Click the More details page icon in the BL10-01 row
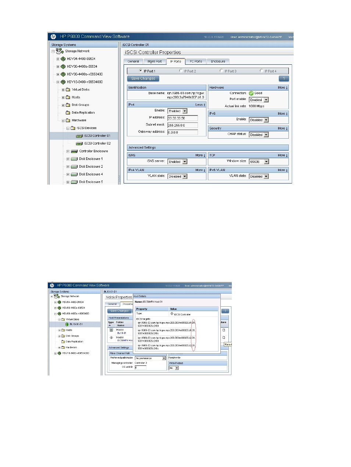351x467 pixels. [224, 330]
